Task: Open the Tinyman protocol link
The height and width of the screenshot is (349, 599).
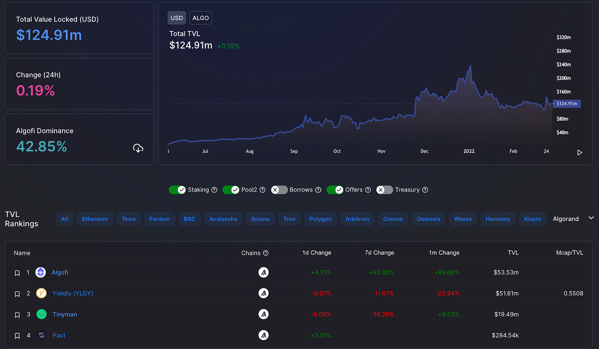Action: point(65,314)
